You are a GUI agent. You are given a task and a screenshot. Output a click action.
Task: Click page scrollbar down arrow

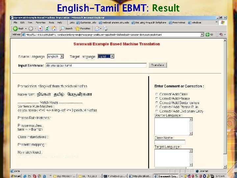point(225,166)
